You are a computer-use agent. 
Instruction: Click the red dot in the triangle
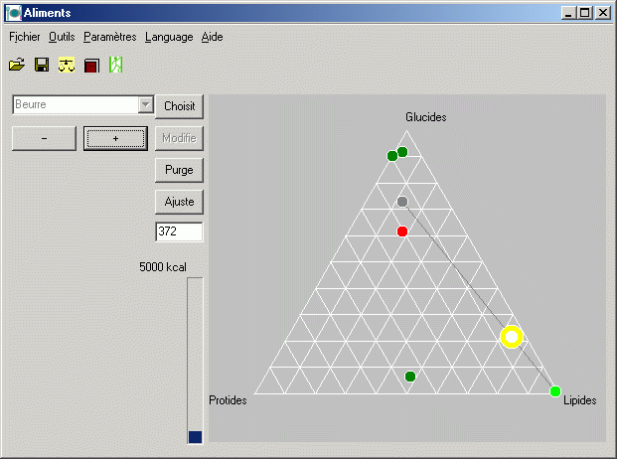(402, 231)
